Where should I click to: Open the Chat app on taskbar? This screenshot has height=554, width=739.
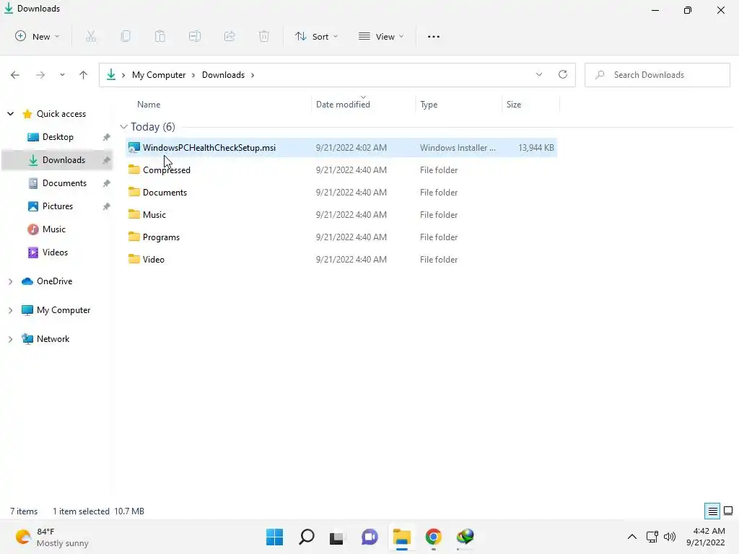(x=370, y=537)
